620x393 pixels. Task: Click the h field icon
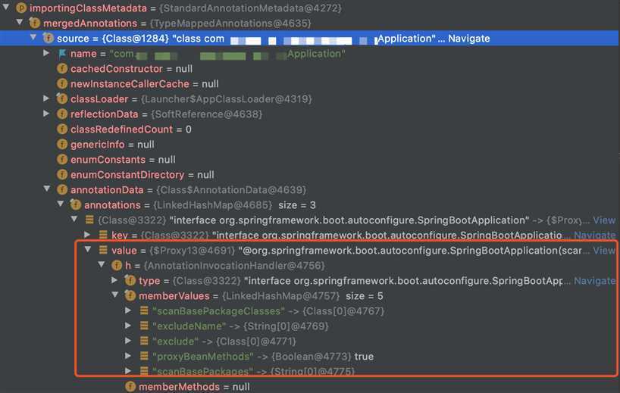point(117,265)
